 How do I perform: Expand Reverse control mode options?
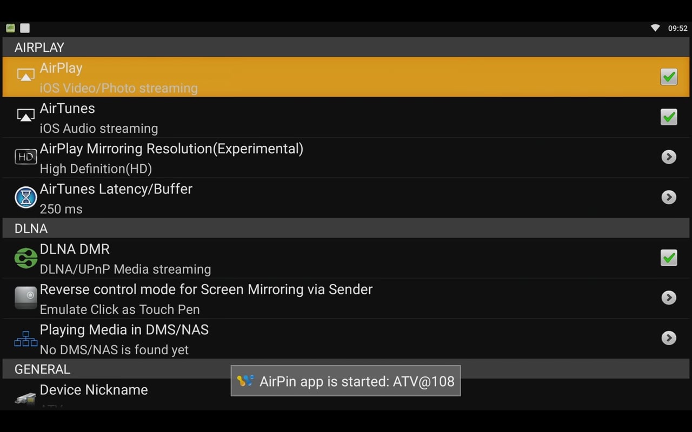click(x=669, y=298)
